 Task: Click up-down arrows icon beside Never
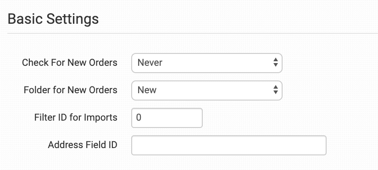point(276,63)
